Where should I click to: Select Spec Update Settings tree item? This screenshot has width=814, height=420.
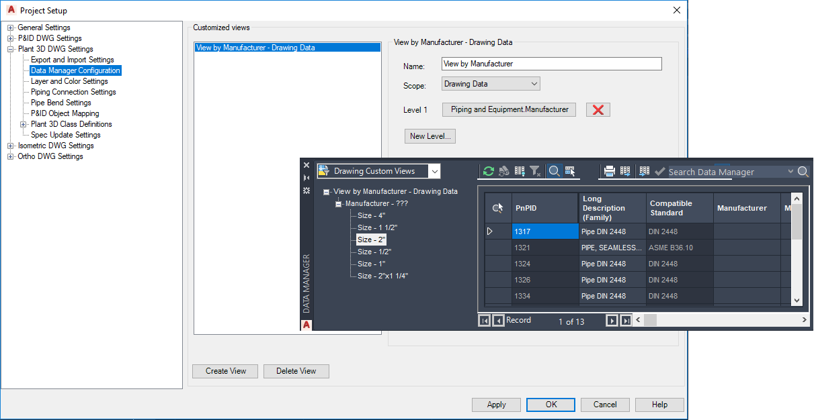pyautogui.click(x=66, y=135)
